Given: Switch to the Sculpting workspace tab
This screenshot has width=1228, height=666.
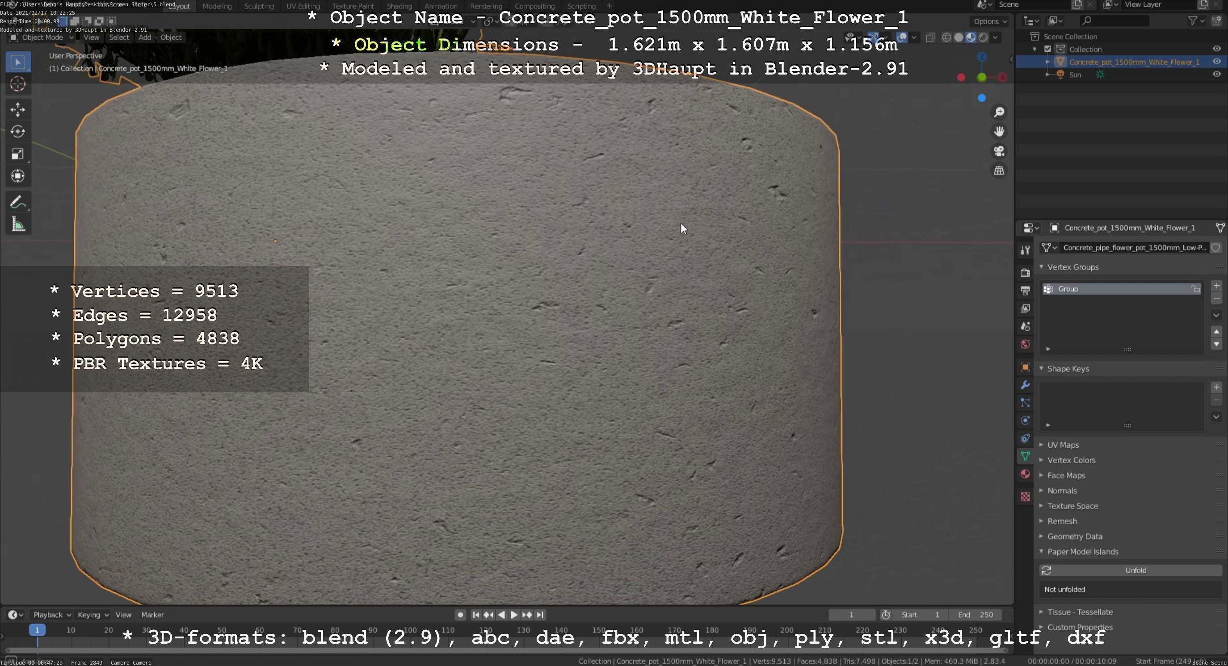Looking at the screenshot, I should 258,6.
